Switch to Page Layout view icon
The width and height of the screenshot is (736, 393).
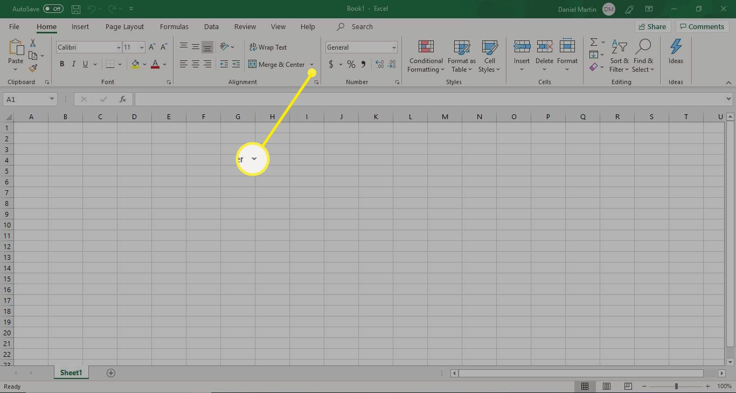tap(607, 386)
